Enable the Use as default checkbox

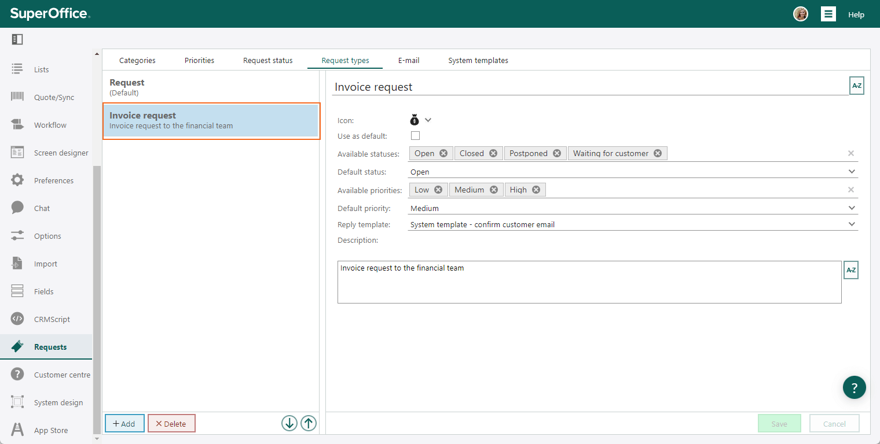pos(415,136)
